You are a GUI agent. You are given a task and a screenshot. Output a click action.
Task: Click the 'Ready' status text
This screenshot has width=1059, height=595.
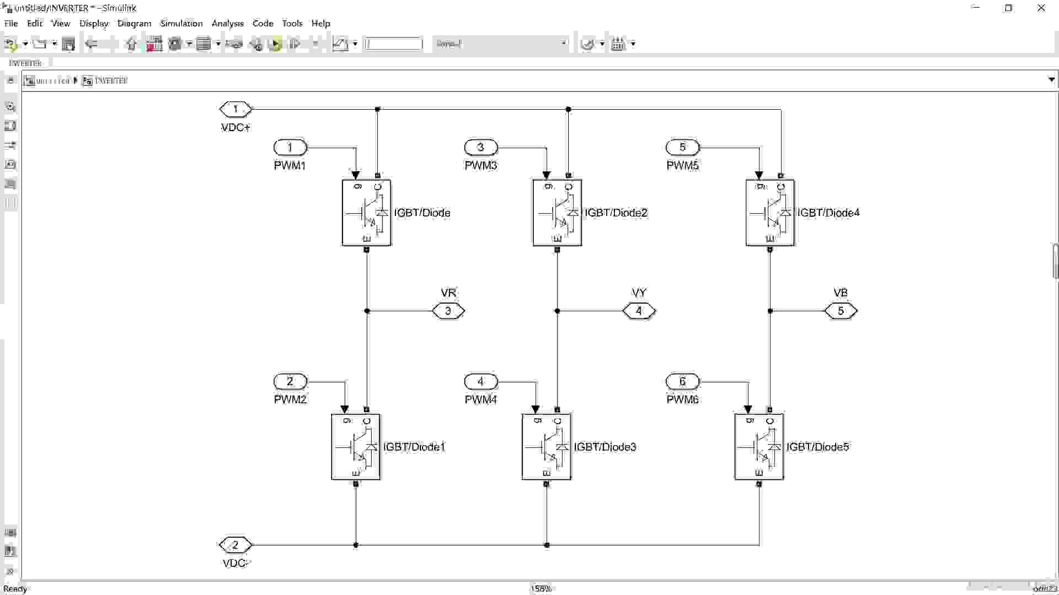tap(15, 589)
